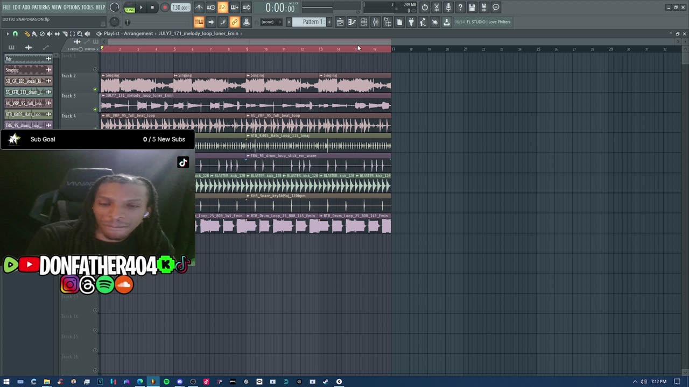Click the step-edit arrow icon
This screenshot has width=689, height=387.
click(x=211, y=22)
